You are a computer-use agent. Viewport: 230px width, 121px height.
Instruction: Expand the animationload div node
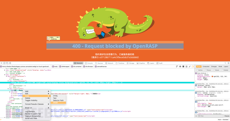point(5,70)
